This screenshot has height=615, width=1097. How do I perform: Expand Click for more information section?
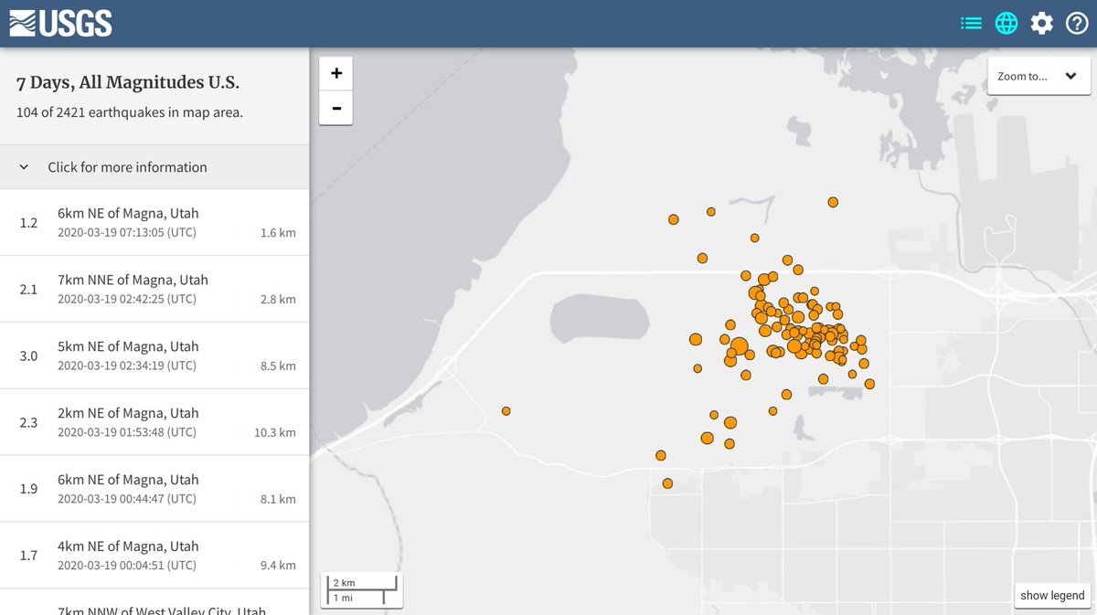pos(154,167)
